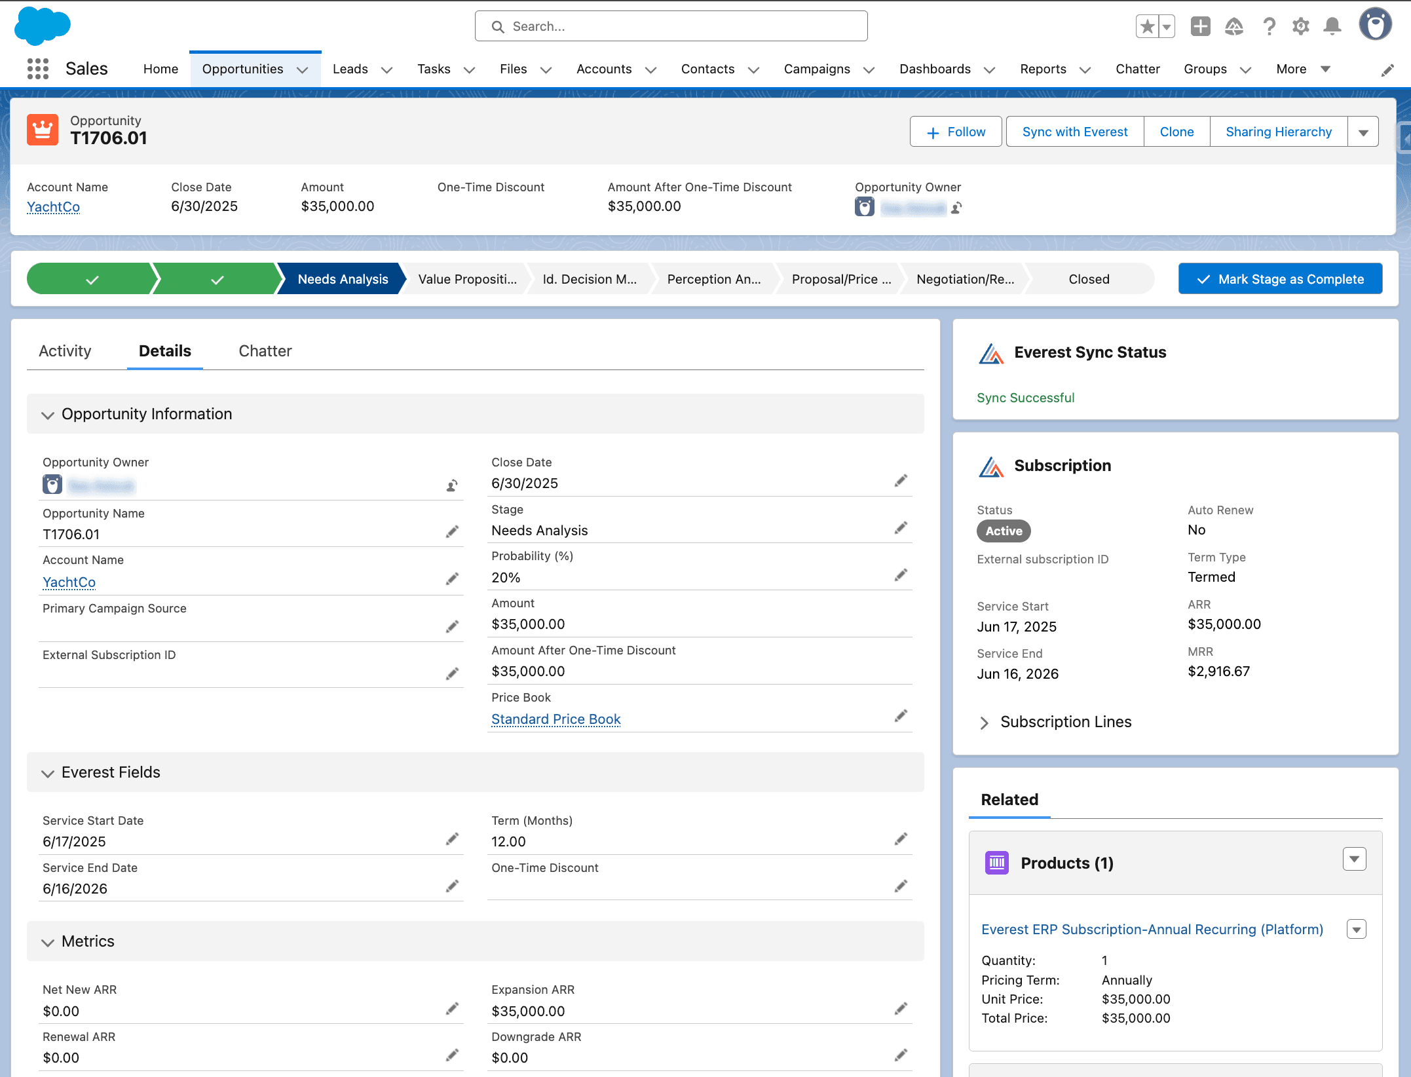
Task: Edit the Account Name field pencil
Action: click(452, 579)
